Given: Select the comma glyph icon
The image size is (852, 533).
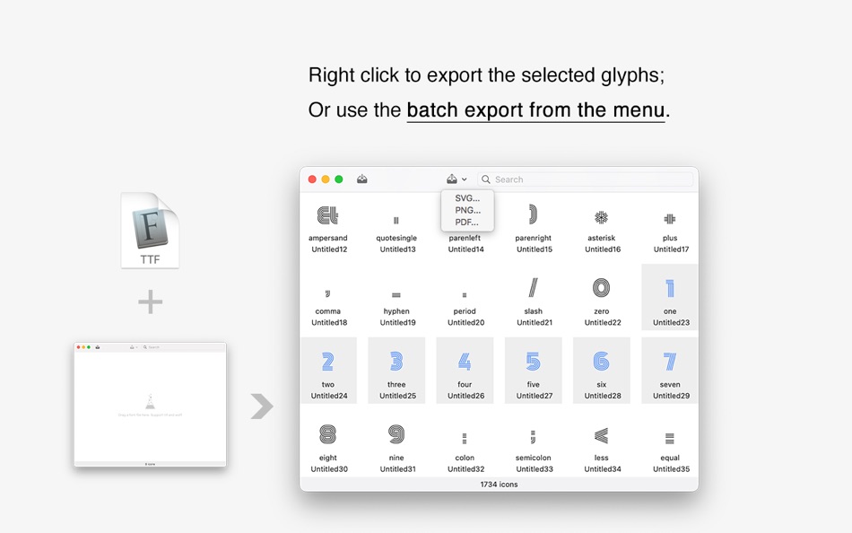Looking at the screenshot, I should coord(327,293).
